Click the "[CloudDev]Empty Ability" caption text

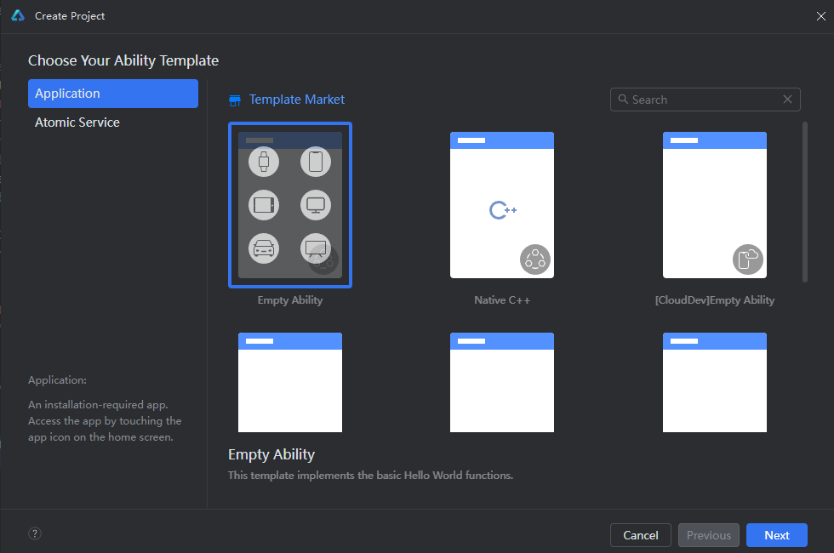click(x=715, y=299)
